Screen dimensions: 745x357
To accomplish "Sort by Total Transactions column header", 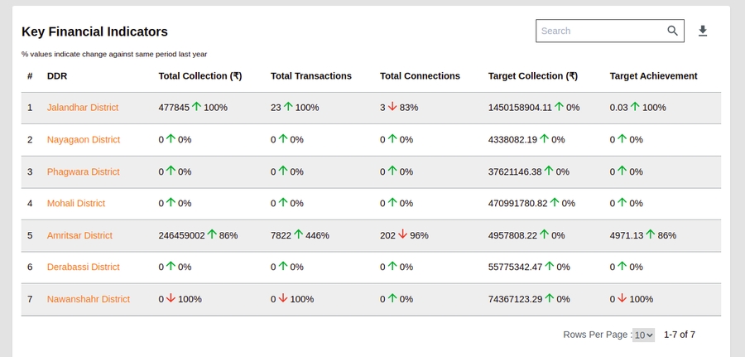I will tap(310, 76).
